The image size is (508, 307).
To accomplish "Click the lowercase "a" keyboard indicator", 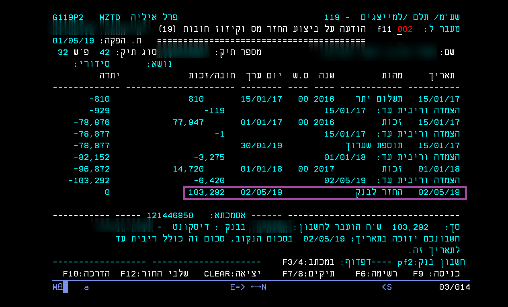I will pyautogui.click(x=86, y=287).
